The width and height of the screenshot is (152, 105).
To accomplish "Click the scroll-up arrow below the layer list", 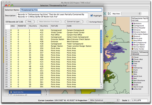I will pyautogui.click(x=46, y=92).
